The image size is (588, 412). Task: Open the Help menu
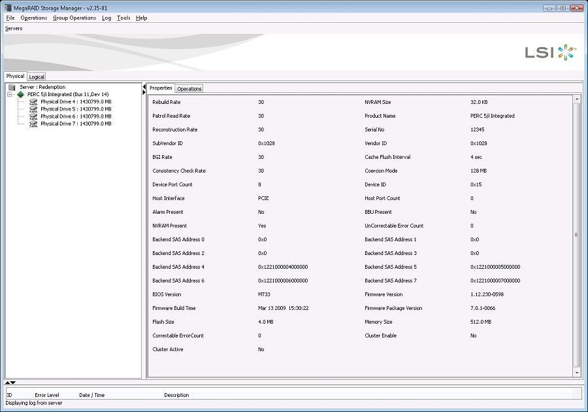(141, 18)
